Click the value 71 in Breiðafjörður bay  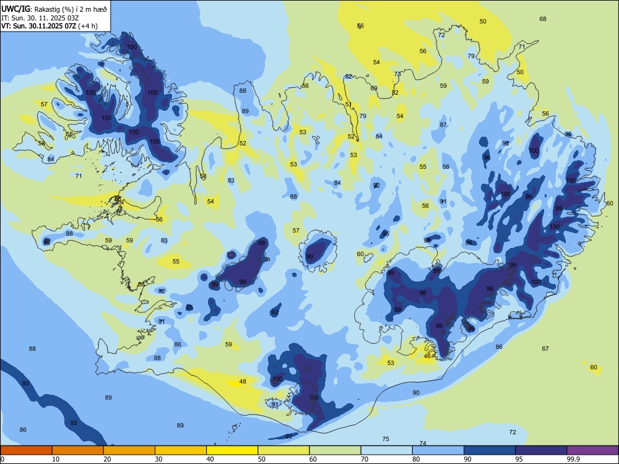79,176
